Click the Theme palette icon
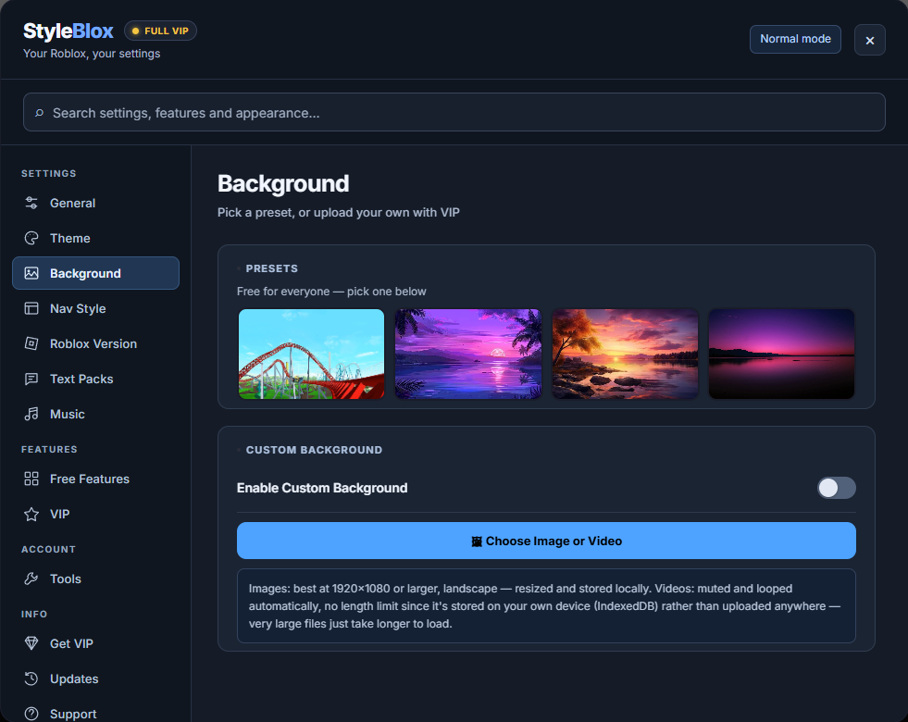 (31, 238)
